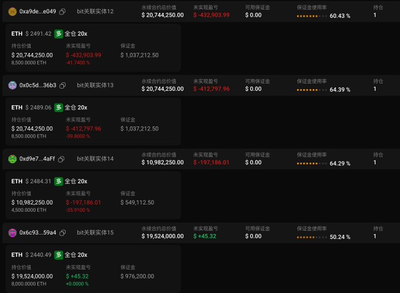Select label bit关联实体14
The height and width of the screenshot is (293, 400).
95,159
